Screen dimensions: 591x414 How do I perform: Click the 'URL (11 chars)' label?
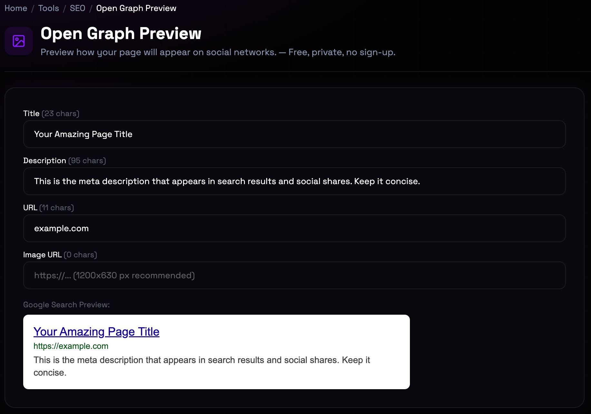[49, 208]
